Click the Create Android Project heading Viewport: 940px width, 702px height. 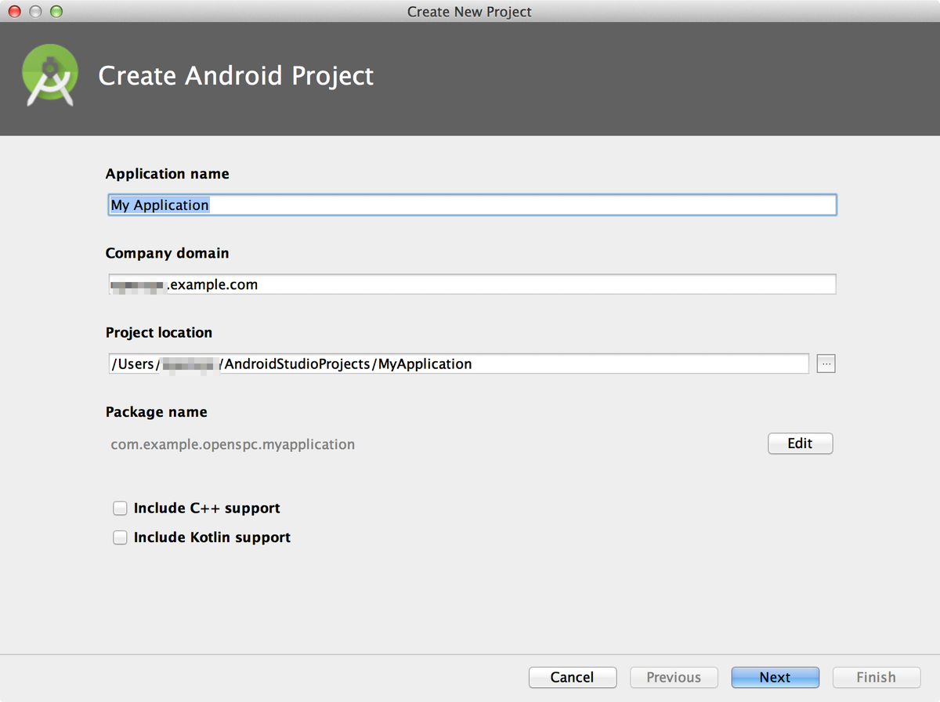236,76
